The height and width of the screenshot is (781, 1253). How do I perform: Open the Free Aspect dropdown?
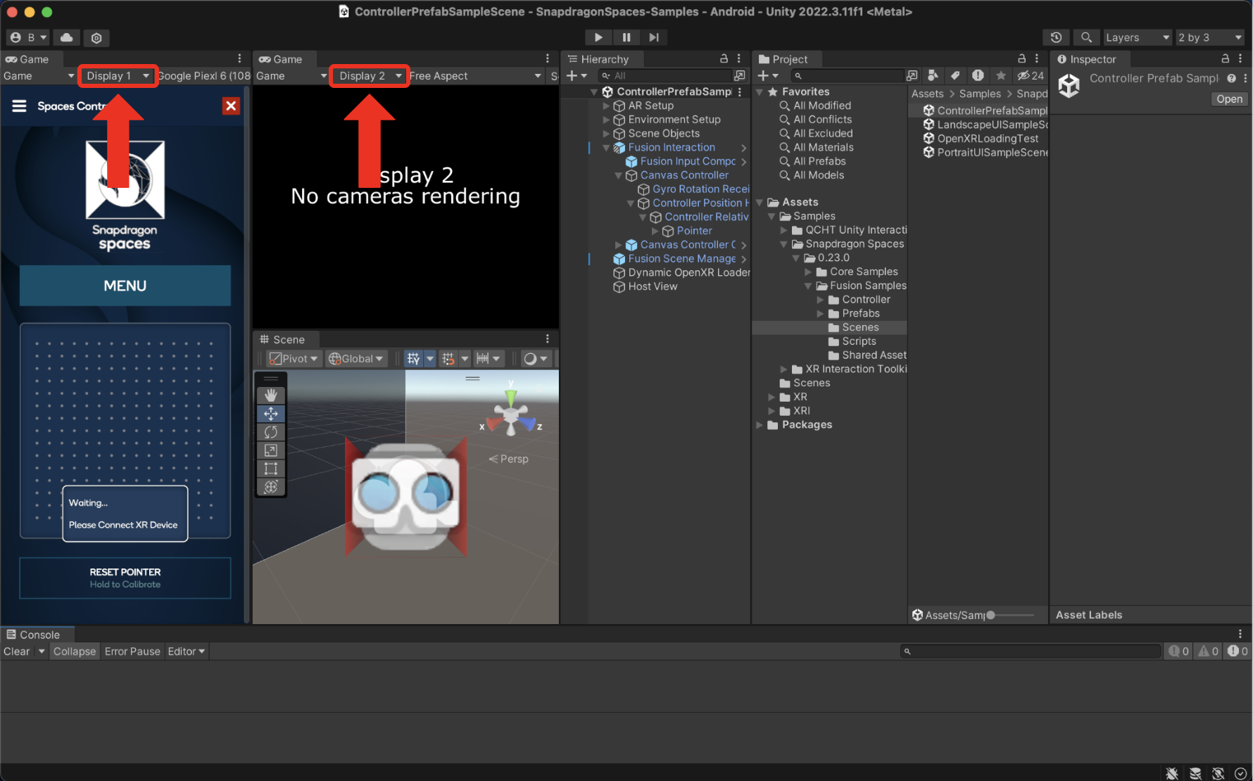point(475,76)
